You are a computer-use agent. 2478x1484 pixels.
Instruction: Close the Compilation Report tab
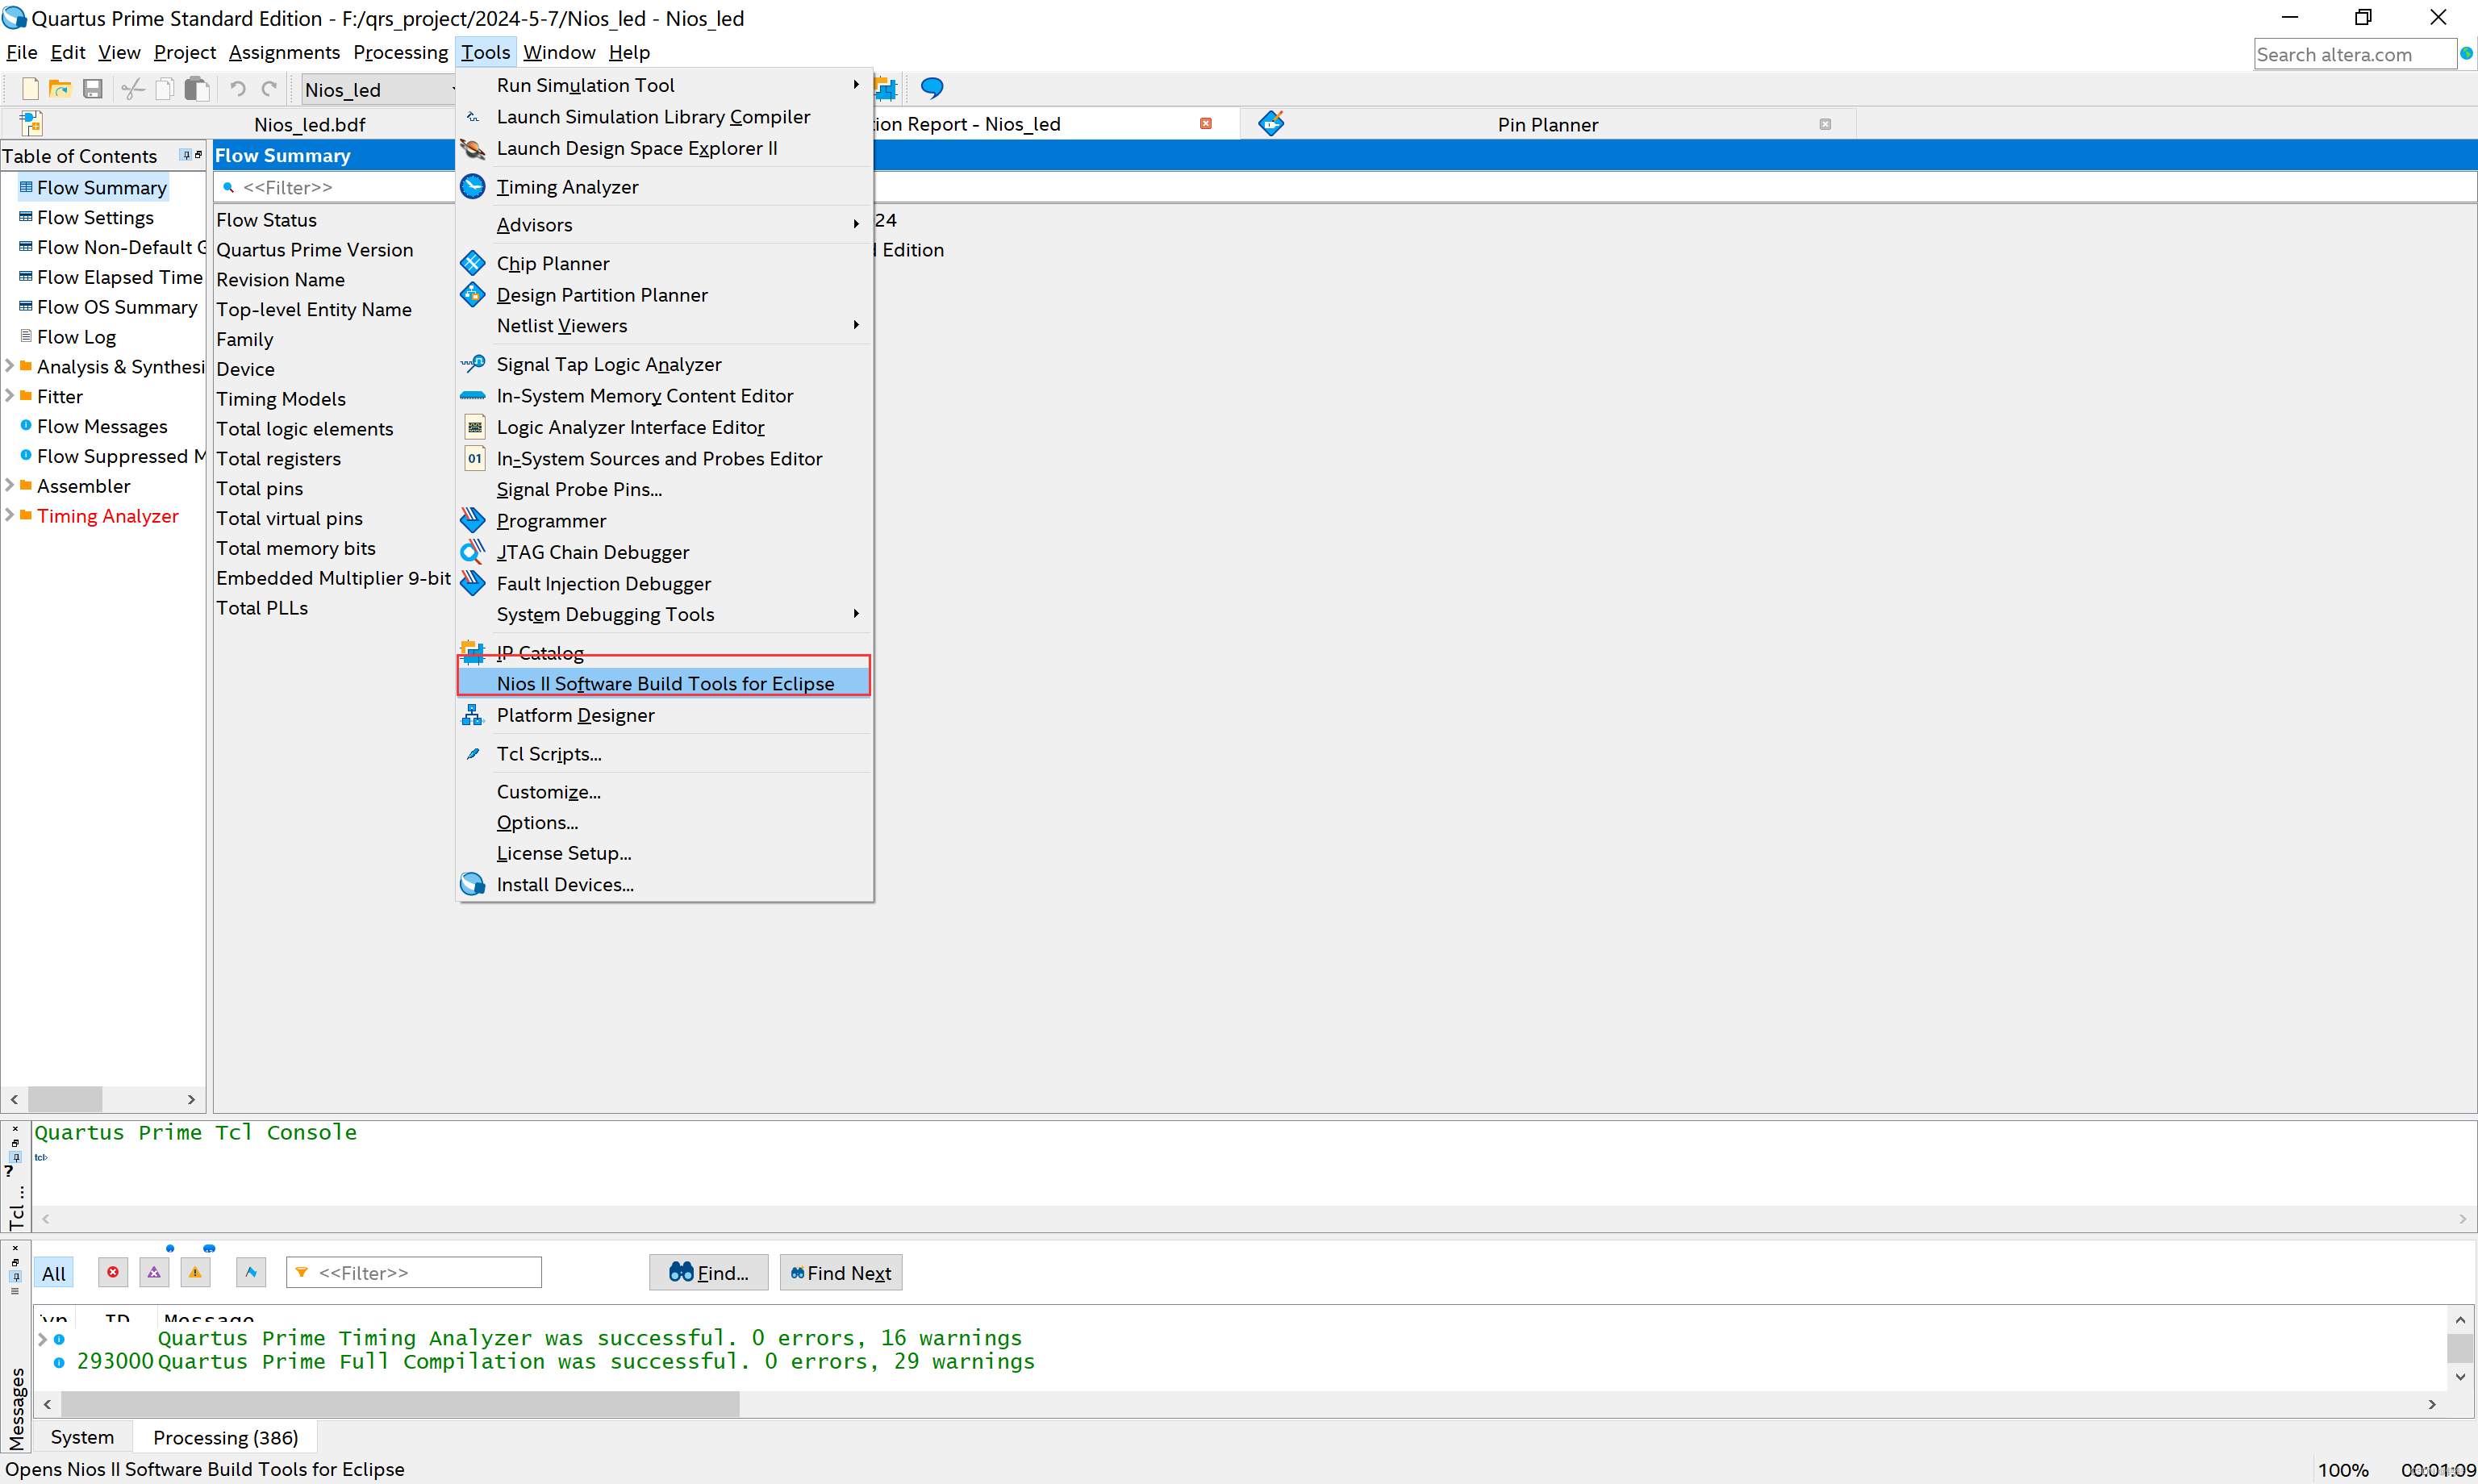(1205, 124)
